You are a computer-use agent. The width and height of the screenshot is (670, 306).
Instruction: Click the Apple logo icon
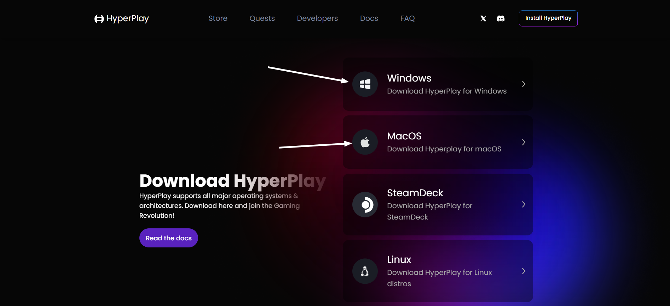[365, 142]
